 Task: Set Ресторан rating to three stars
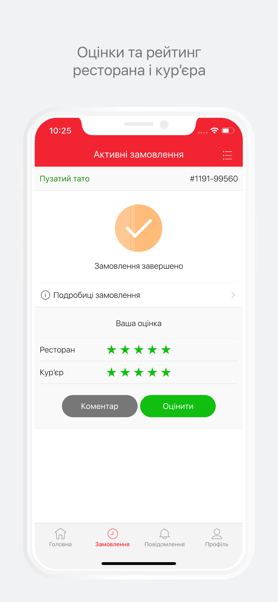pyautogui.click(x=139, y=350)
